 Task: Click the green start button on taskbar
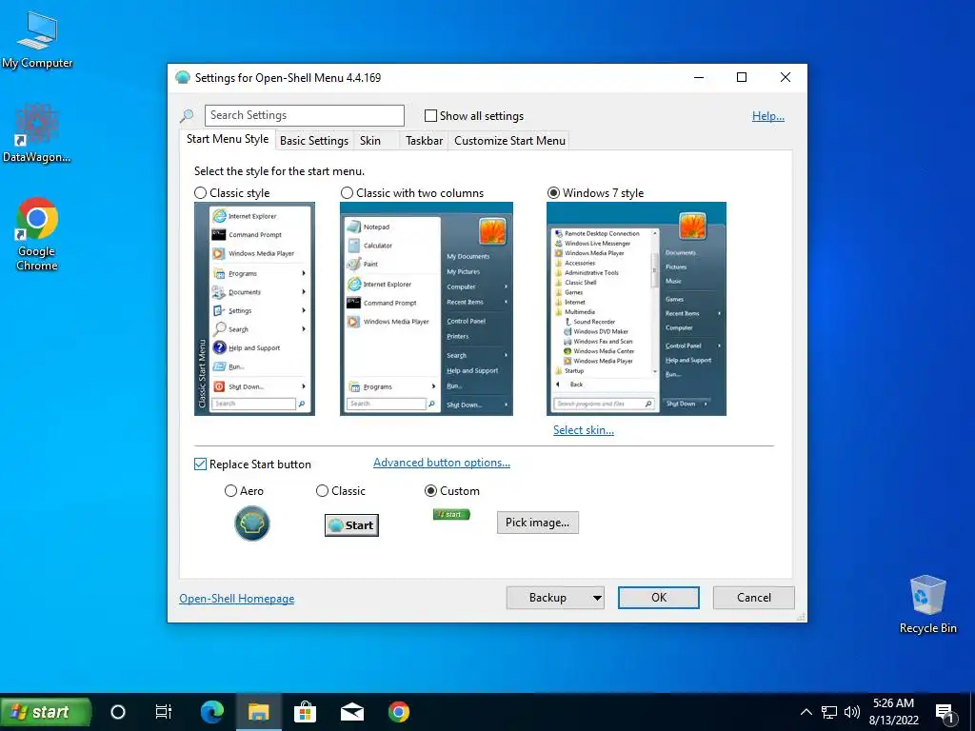coord(46,712)
